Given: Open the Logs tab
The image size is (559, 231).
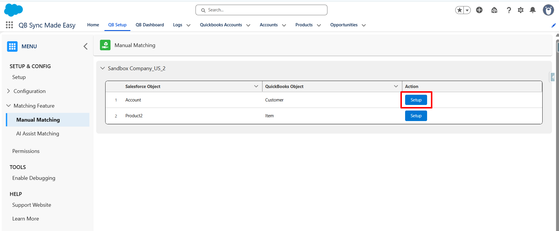Looking at the screenshot, I should pyautogui.click(x=178, y=25).
